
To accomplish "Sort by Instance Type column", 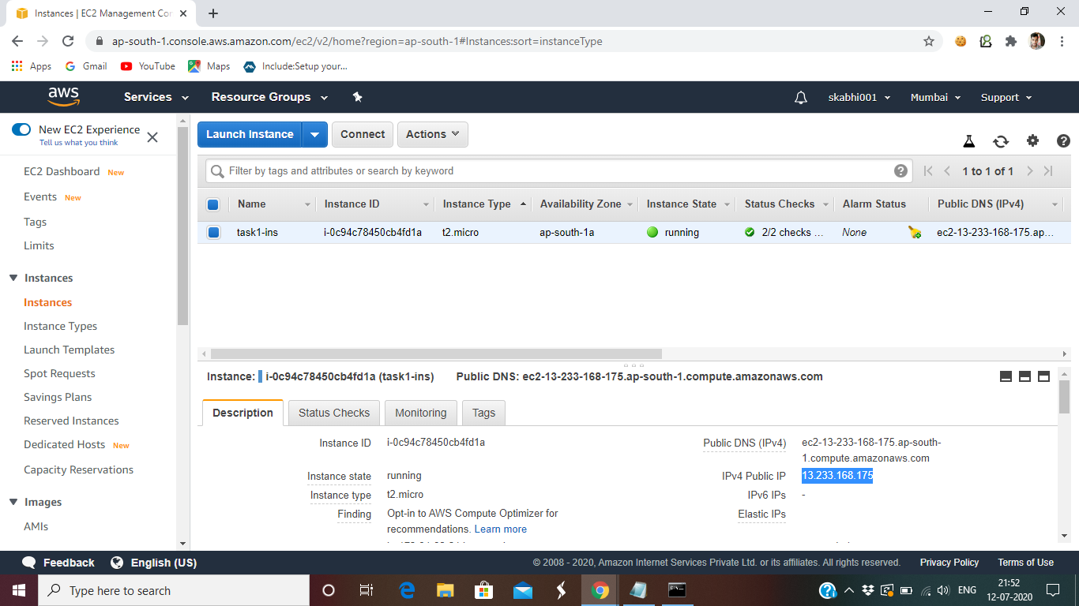I will [483, 204].
